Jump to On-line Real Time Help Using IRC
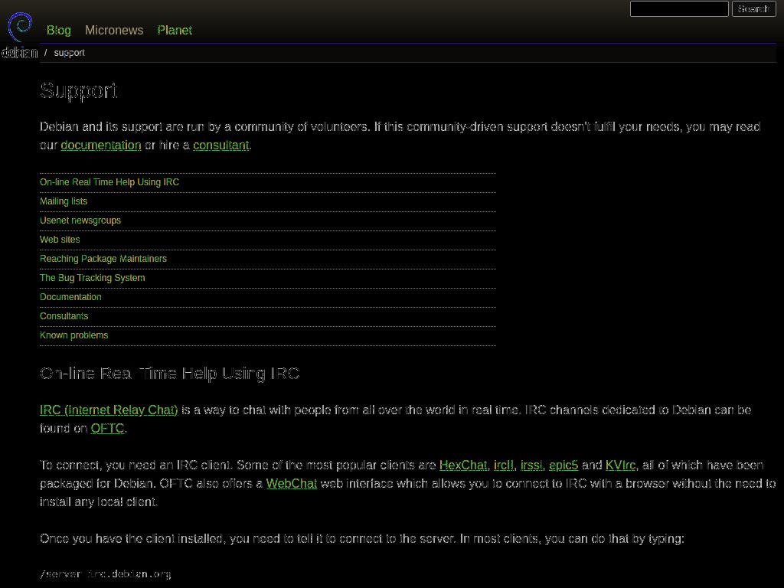The height and width of the screenshot is (588, 784). click(109, 182)
